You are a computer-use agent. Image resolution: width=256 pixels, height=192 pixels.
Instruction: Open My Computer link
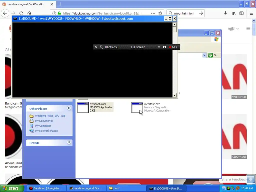coord(43,126)
